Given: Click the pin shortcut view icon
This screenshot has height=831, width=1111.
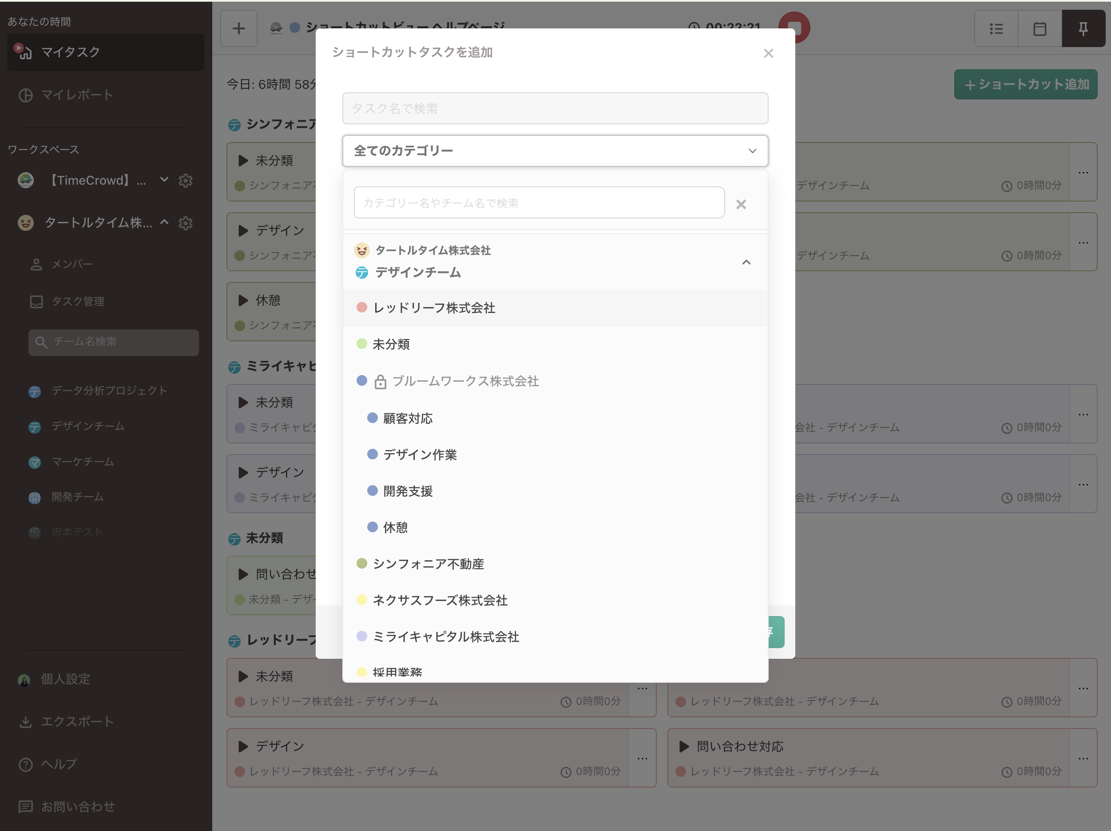Looking at the screenshot, I should [x=1083, y=28].
